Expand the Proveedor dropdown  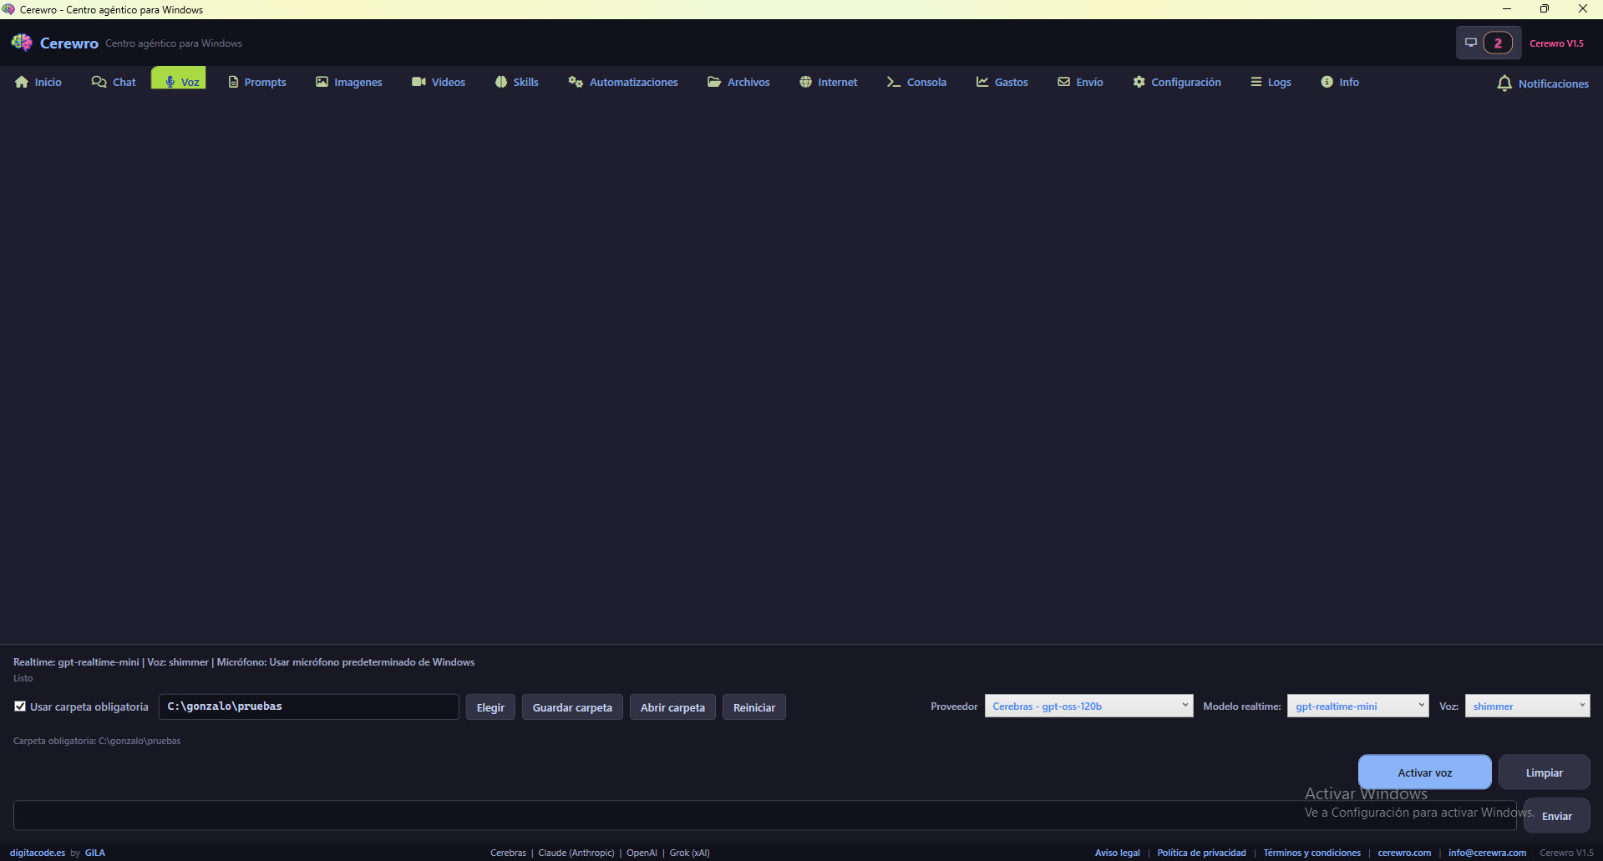(x=1088, y=707)
